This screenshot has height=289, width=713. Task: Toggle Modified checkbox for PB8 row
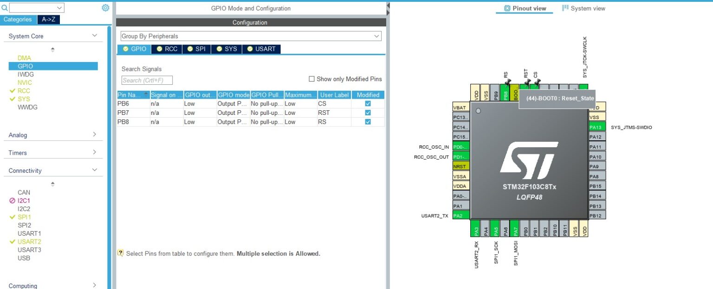368,122
